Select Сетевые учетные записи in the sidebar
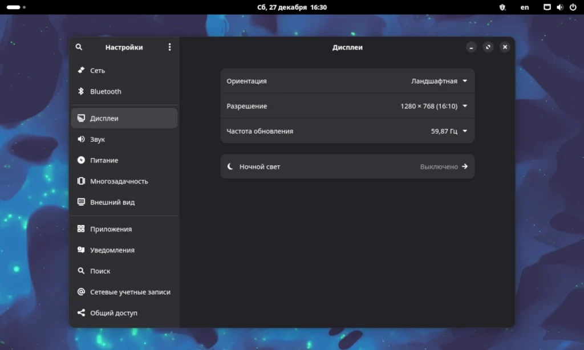Viewport: 584px width, 350px height. click(124, 292)
